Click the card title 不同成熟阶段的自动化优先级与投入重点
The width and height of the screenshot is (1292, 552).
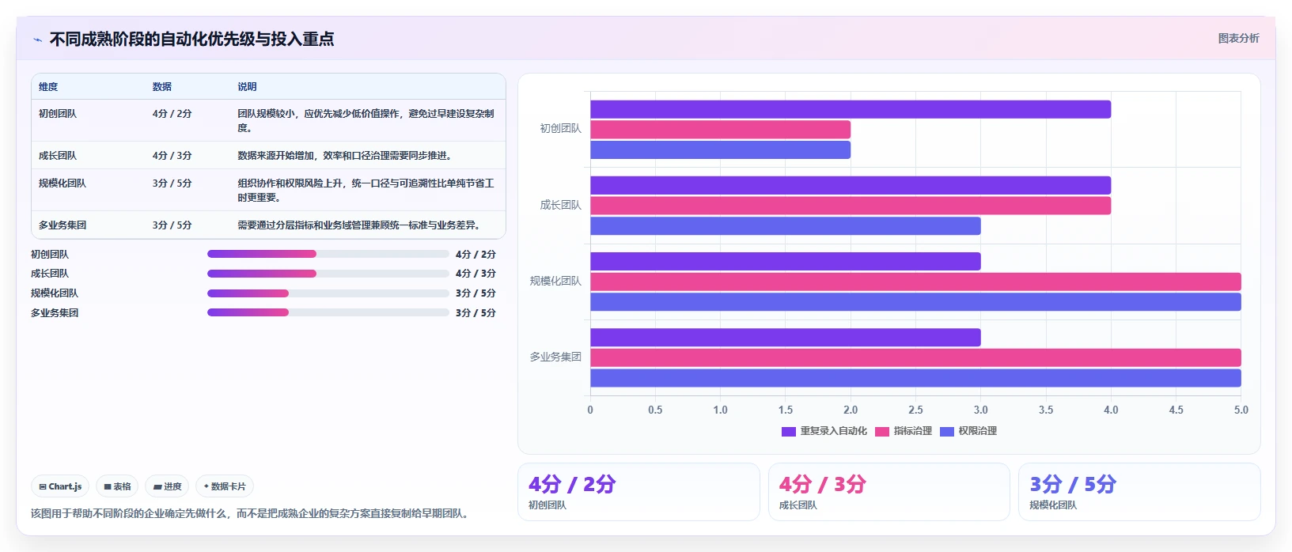[x=191, y=39]
